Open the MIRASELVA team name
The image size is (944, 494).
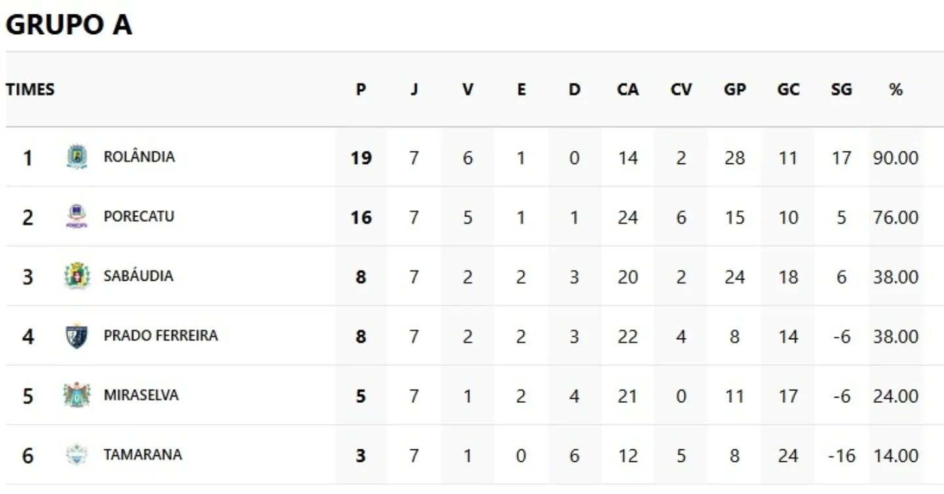pyautogui.click(x=141, y=396)
